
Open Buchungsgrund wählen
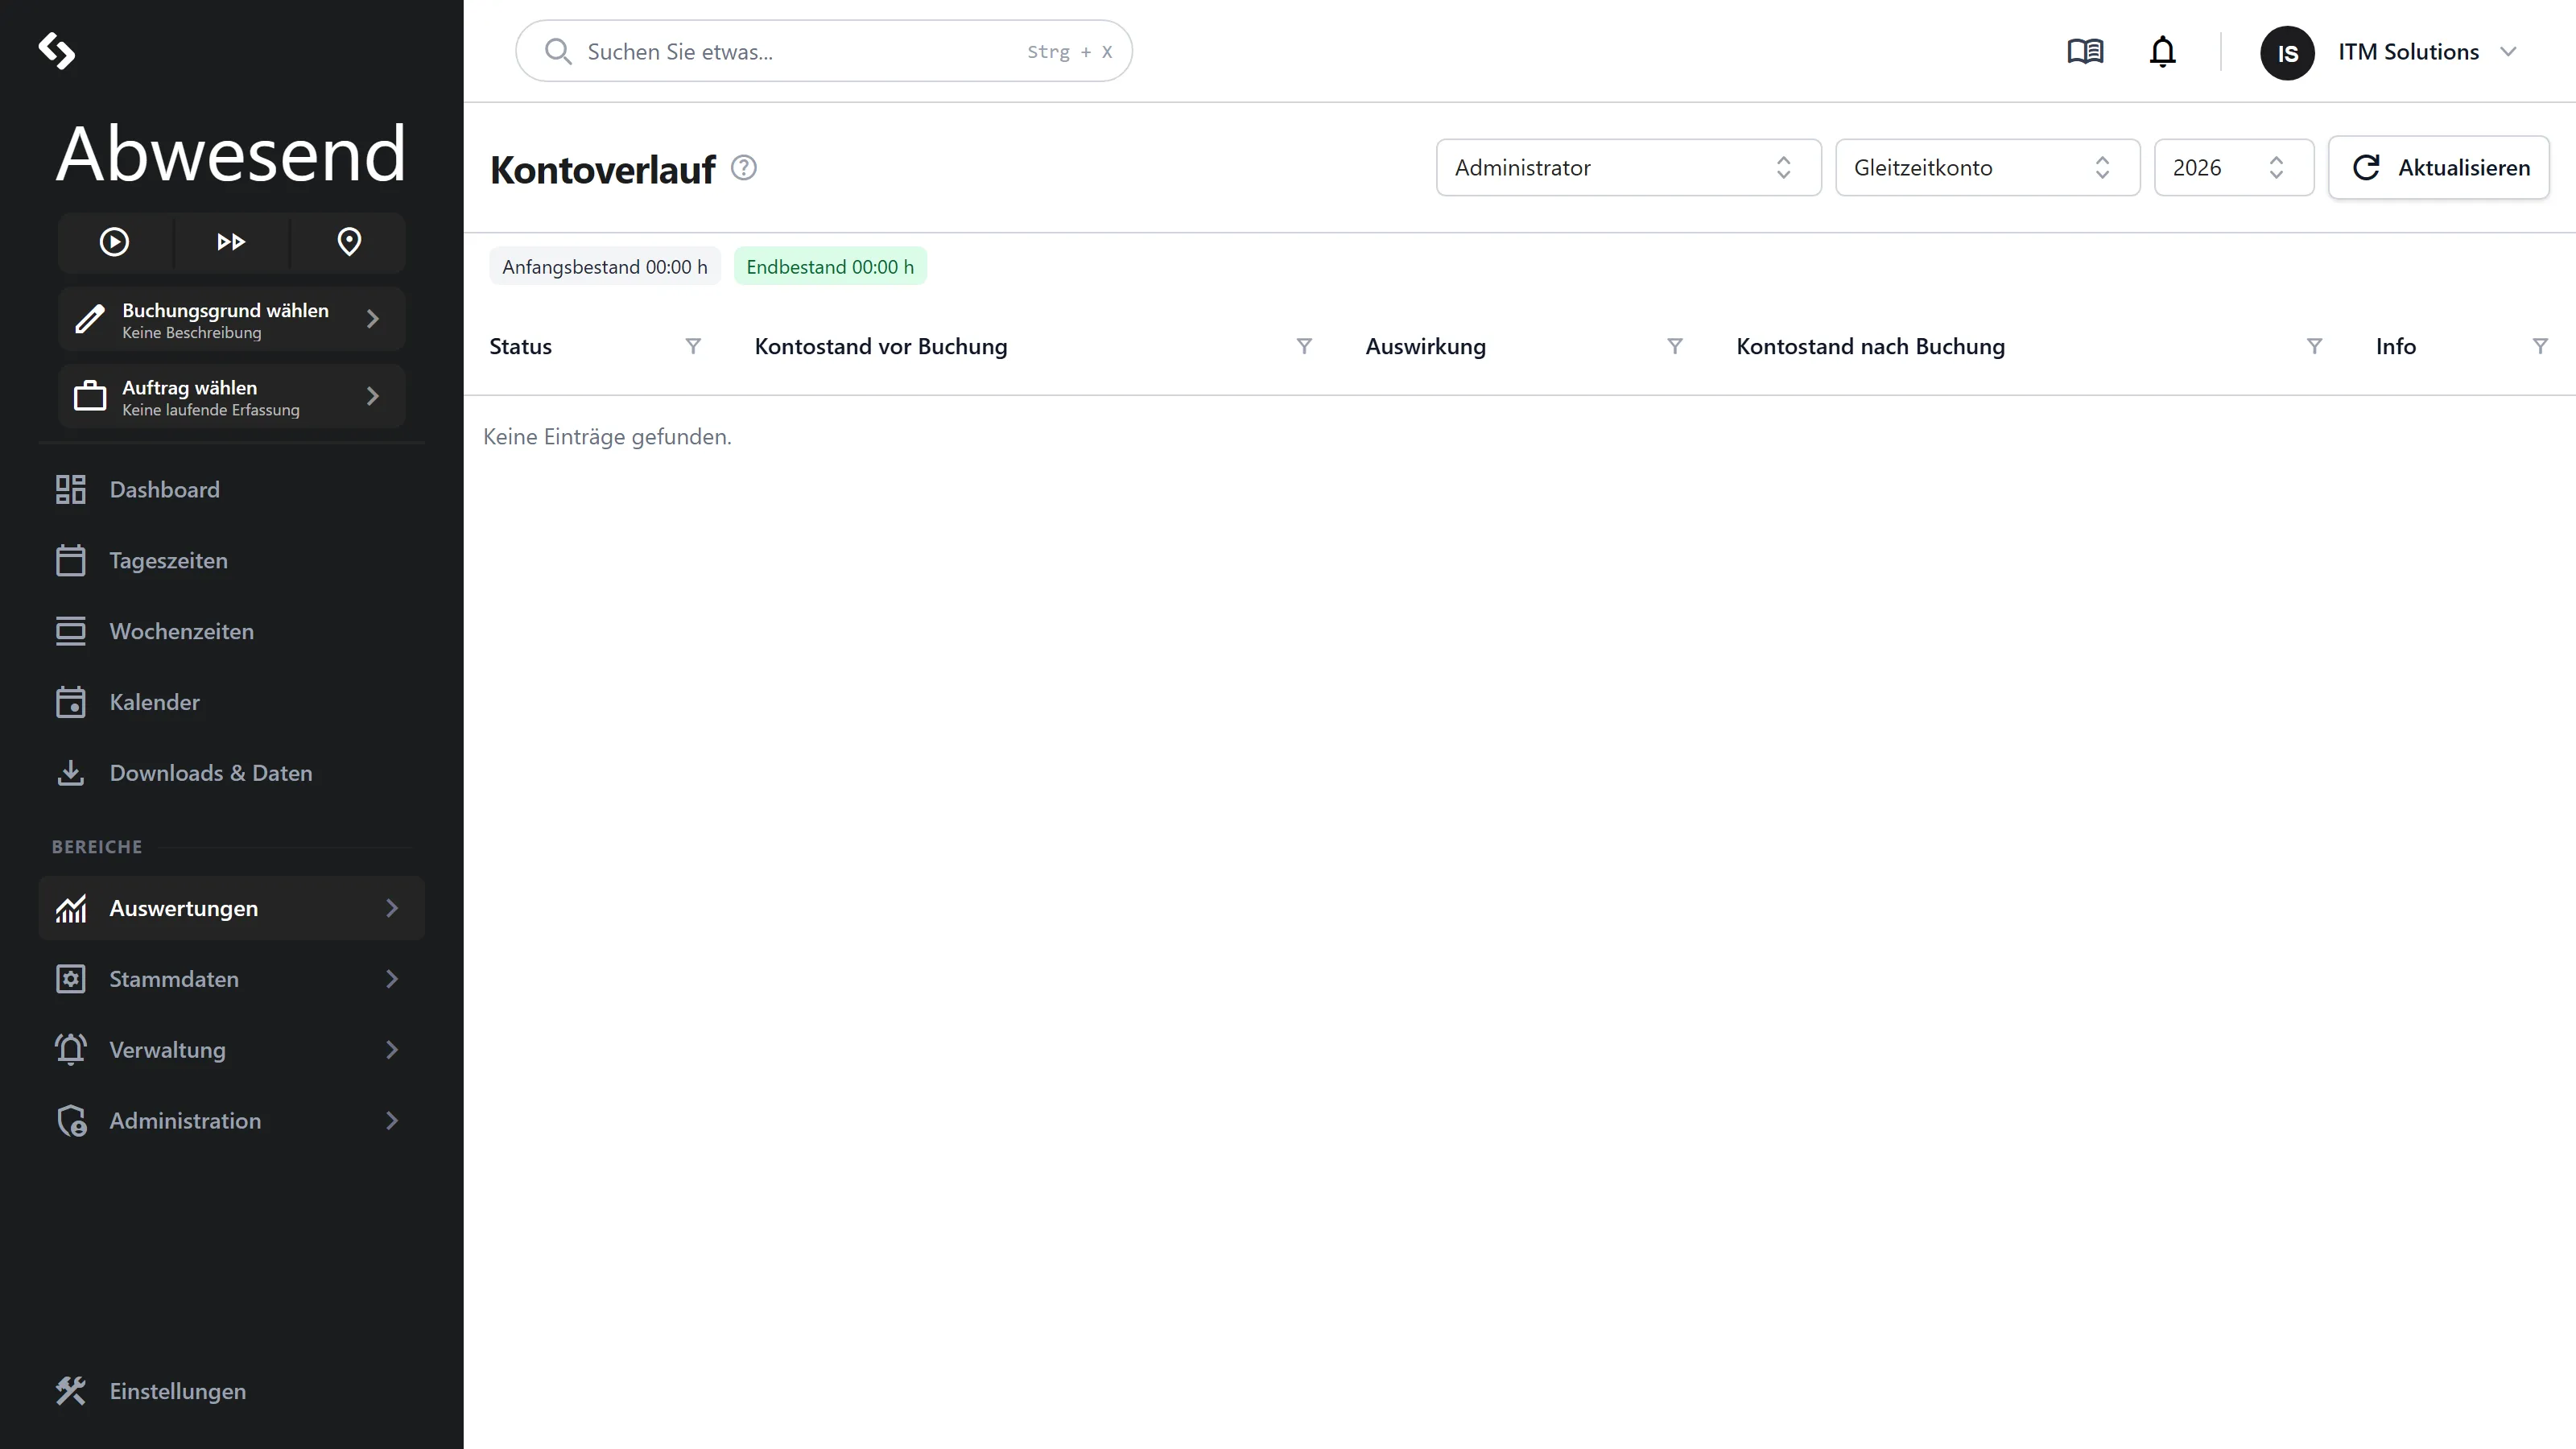(232, 319)
